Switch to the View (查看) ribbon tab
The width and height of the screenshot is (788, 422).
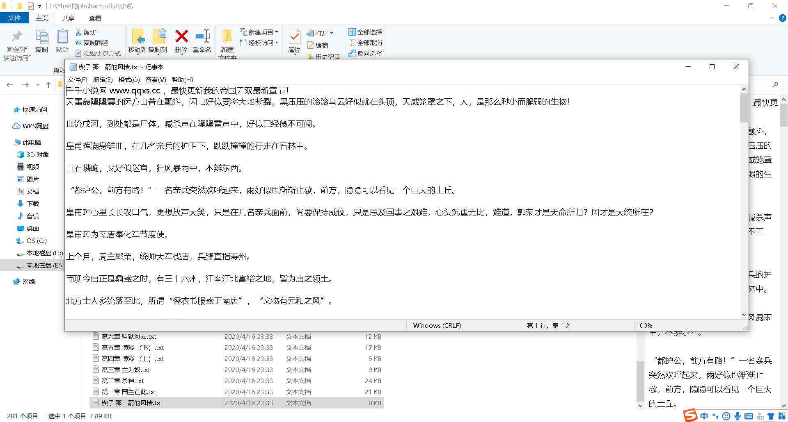tap(95, 18)
